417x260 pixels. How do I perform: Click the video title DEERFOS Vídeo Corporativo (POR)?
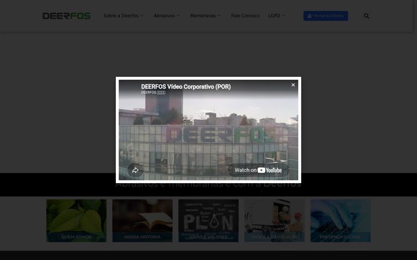[x=186, y=87]
